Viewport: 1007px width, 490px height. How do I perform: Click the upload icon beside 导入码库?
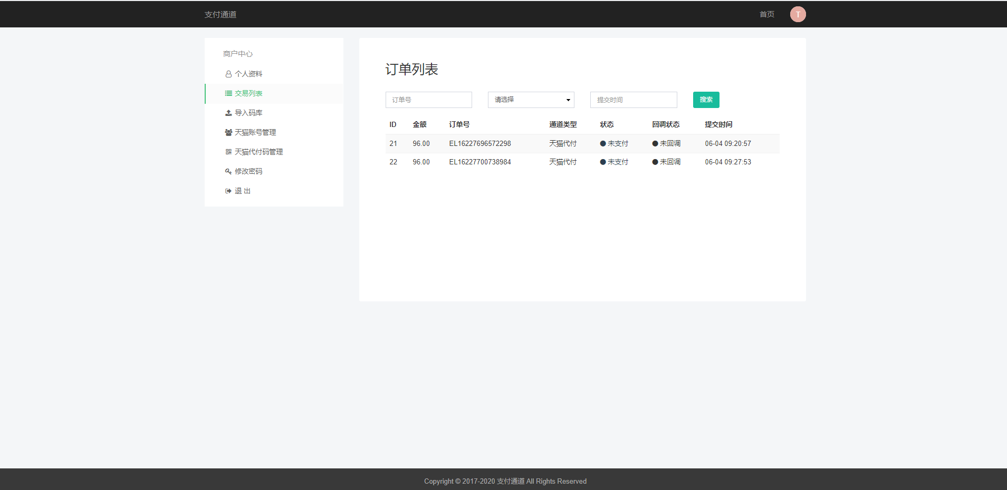tap(228, 113)
